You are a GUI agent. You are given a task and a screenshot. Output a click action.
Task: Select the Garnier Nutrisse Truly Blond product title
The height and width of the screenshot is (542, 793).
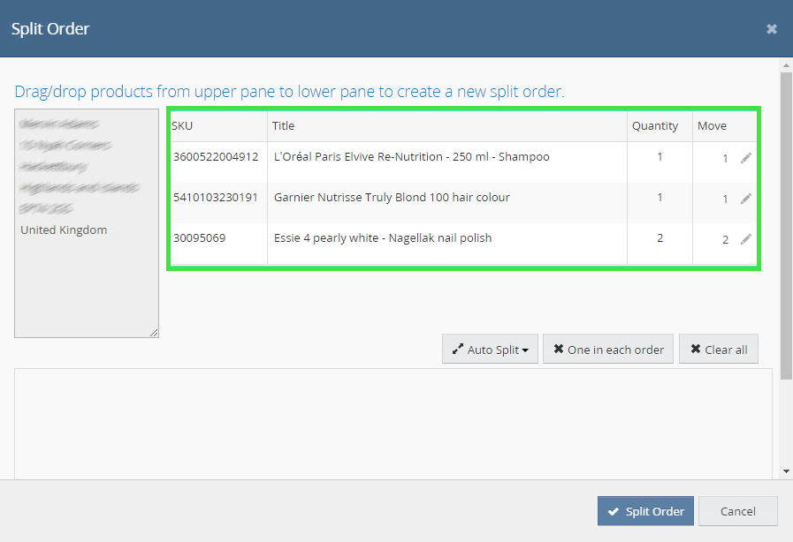pos(392,198)
